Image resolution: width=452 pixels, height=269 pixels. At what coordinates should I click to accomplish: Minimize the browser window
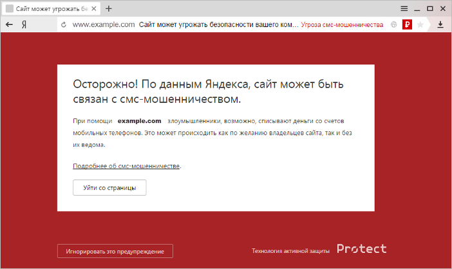pyautogui.click(x=417, y=9)
